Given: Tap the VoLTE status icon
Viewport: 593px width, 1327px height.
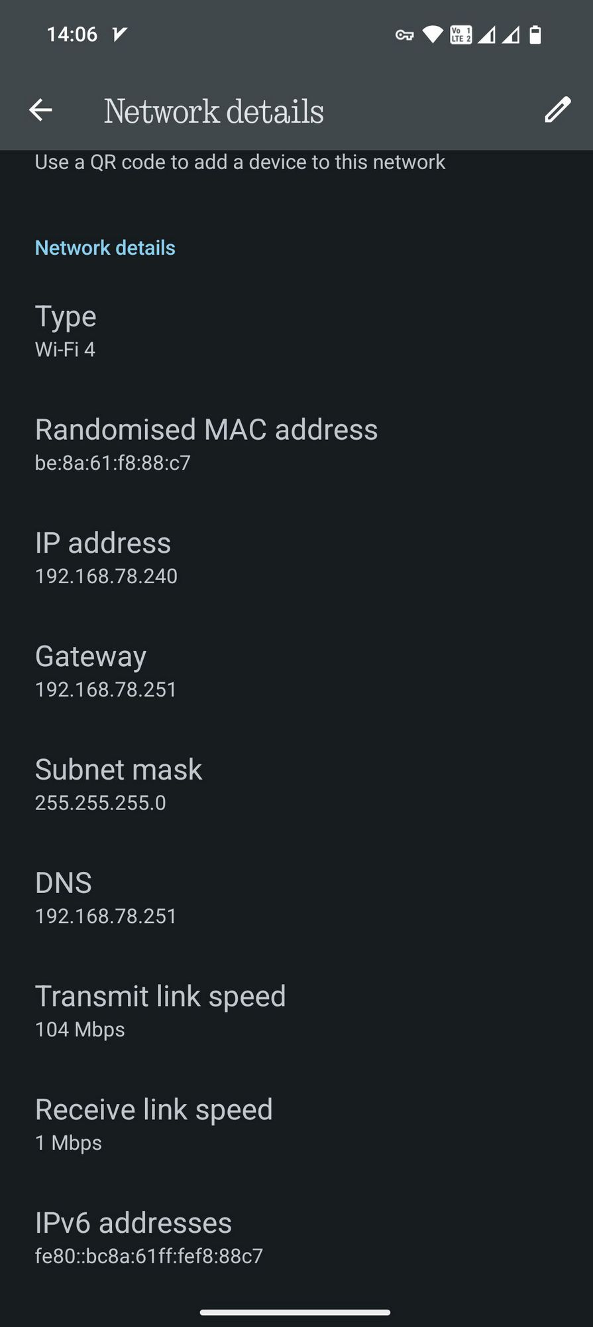Looking at the screenshot, I should 460,35.
